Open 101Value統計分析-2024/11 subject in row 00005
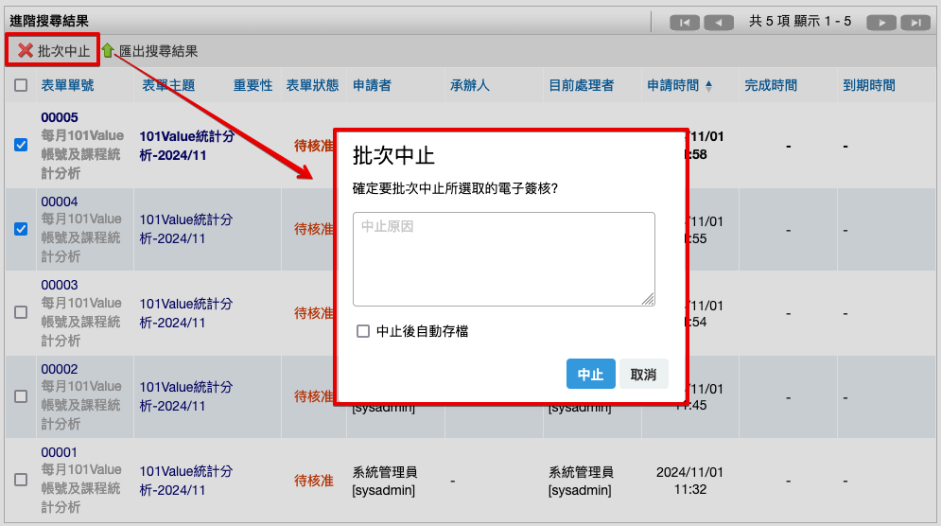This screenshot has width=941, height=526. 186,146
